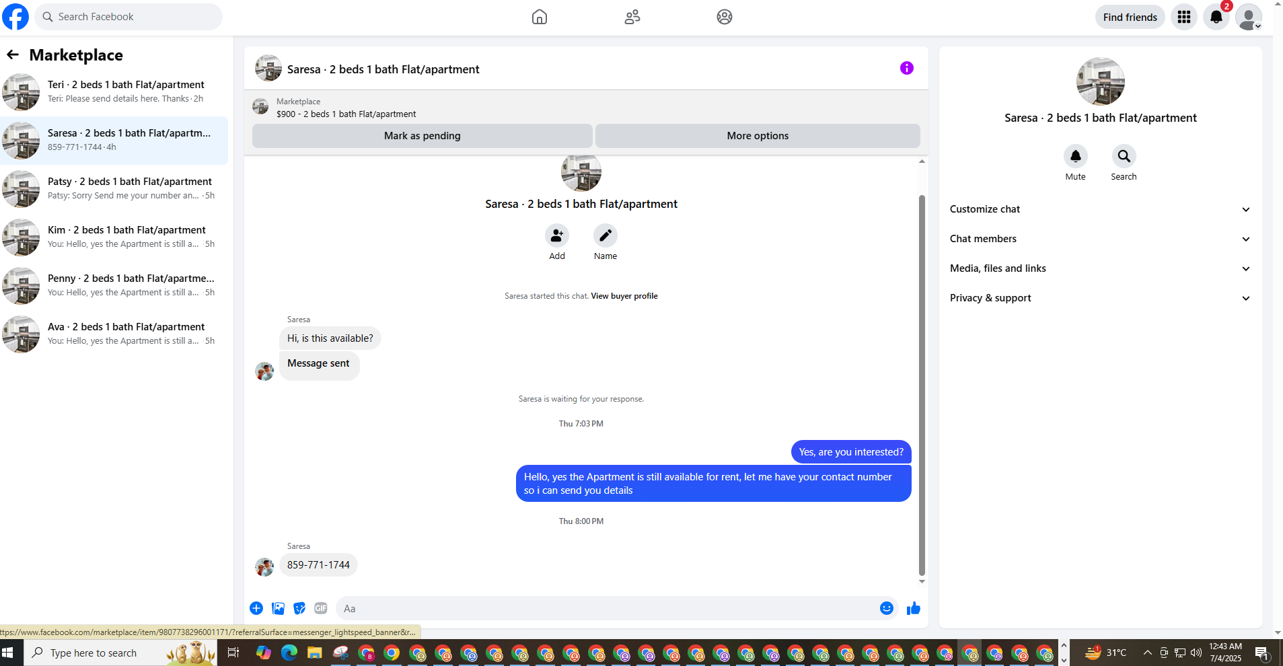Click Saresa avatar in chat header
The image size is (1283, 666).
coord(268,68)
